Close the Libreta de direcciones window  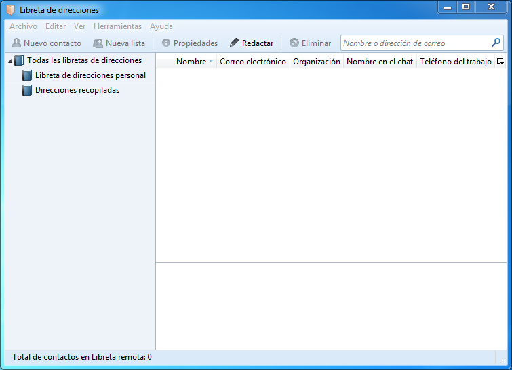tap(491, 7)
